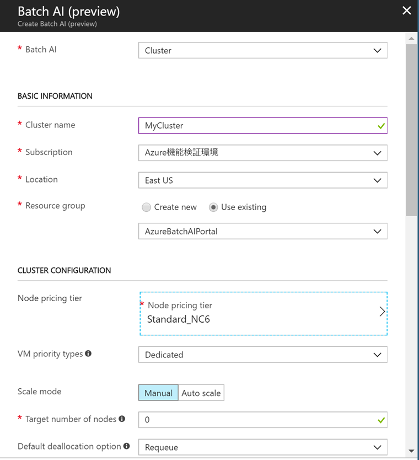Click the BASIC INFORMATION section heading

coord(55,96)
